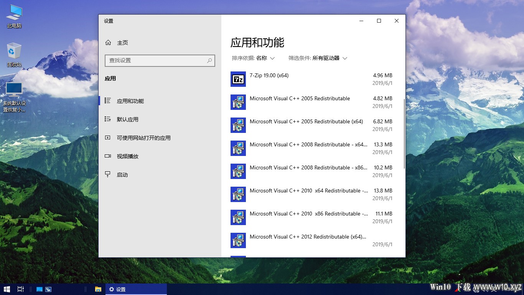Click the 视频播放 camera icon

point(108,156)
